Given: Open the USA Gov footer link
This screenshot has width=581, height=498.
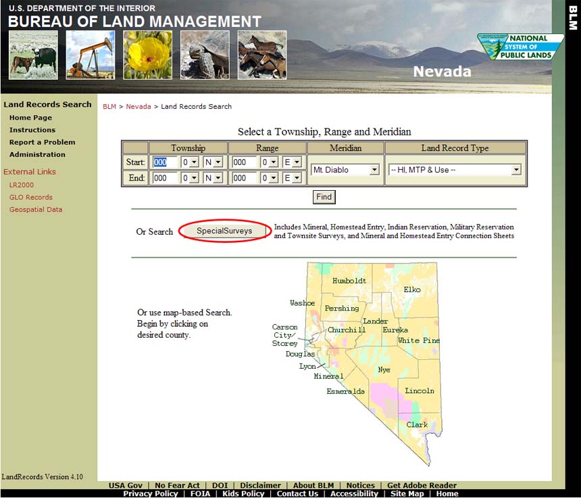Looking at the screenshot, I should pos(126,485).
